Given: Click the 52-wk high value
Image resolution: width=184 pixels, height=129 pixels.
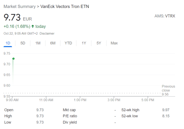Looking at the screenshot, I should tap(166, 110).
